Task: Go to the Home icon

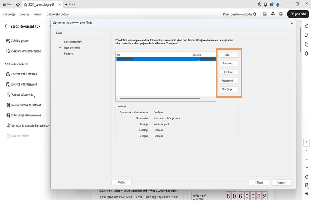Action: 18,4
